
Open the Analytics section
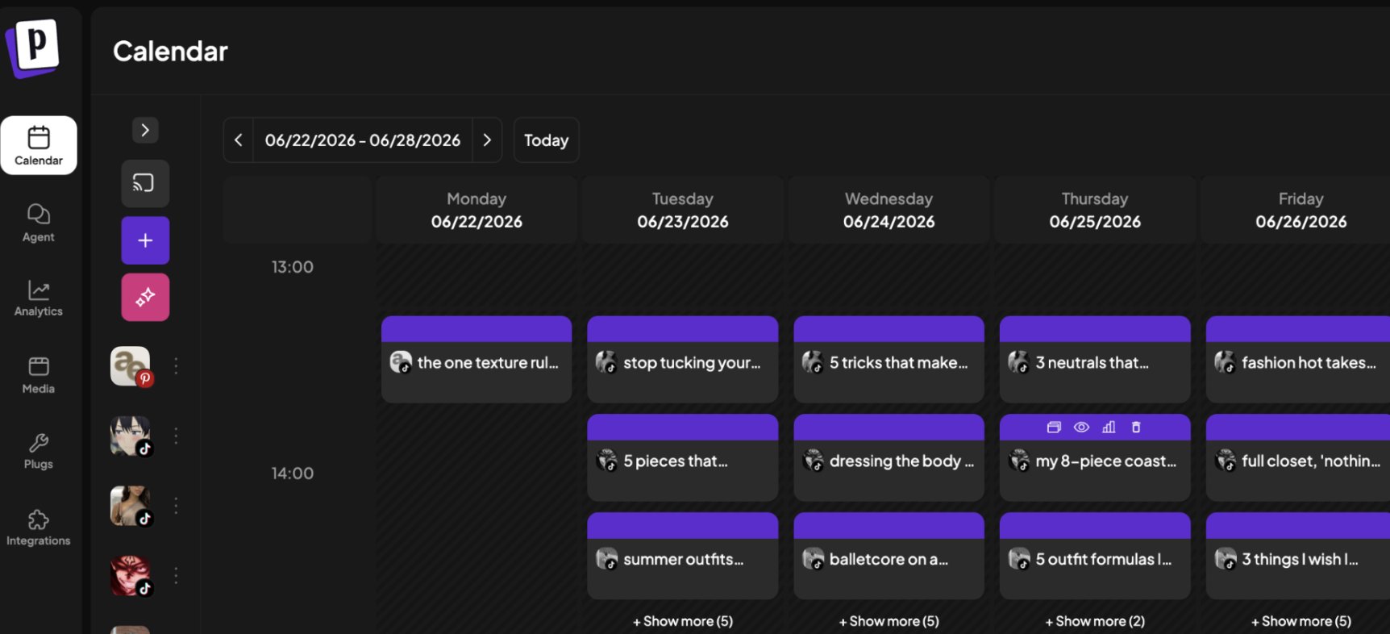[x=39, y=298]
